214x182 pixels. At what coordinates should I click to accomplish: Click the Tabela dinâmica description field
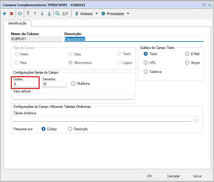pyautogui.click(x=113, y=119)
